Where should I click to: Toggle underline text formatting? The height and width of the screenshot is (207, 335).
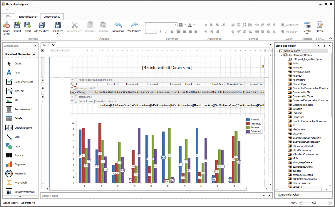click(172, 32)
